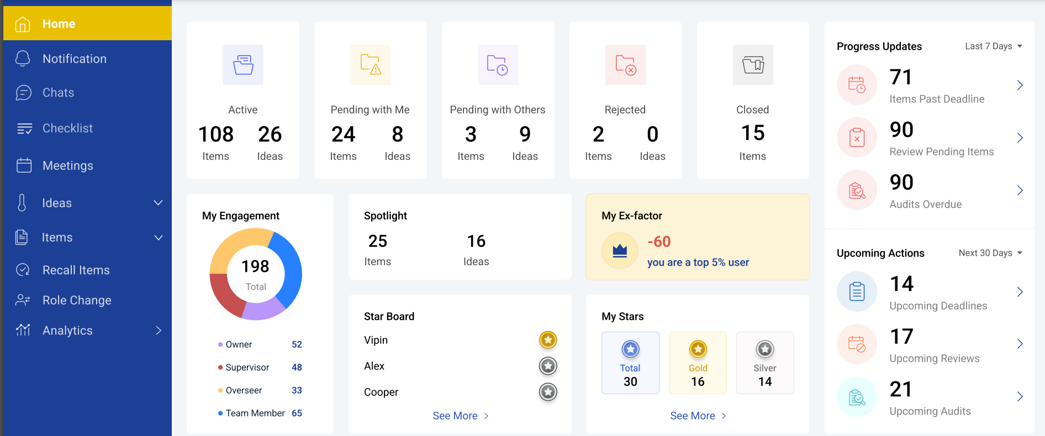Click See More under Star Board
The width and height of the screenshot is (1045, 436).
[461, 416]
